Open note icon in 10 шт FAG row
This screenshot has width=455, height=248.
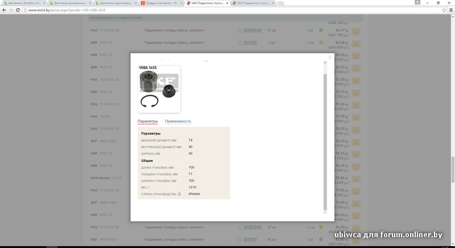pyautogui.click(x=239, y=228)
